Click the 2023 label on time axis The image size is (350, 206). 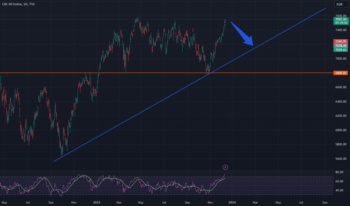[97, 202]
